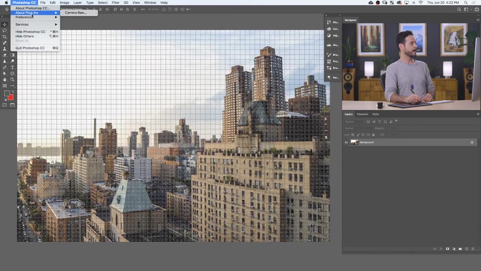The image size is (481, 271).
Task: Toggle adjustment layer filter in Layers panel
Action: tap(374, 121)
